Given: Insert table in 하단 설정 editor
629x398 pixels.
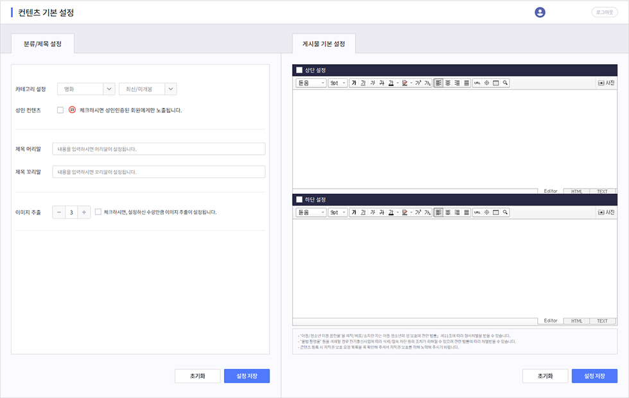Looking at the screenshot, I should pos(496,212).
